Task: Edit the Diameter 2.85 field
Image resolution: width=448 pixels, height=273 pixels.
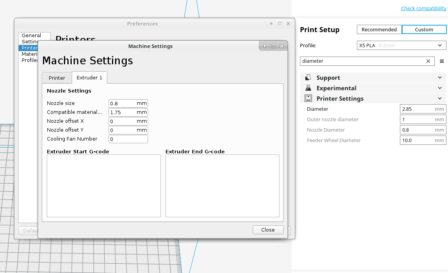Action: coord(423,109)
